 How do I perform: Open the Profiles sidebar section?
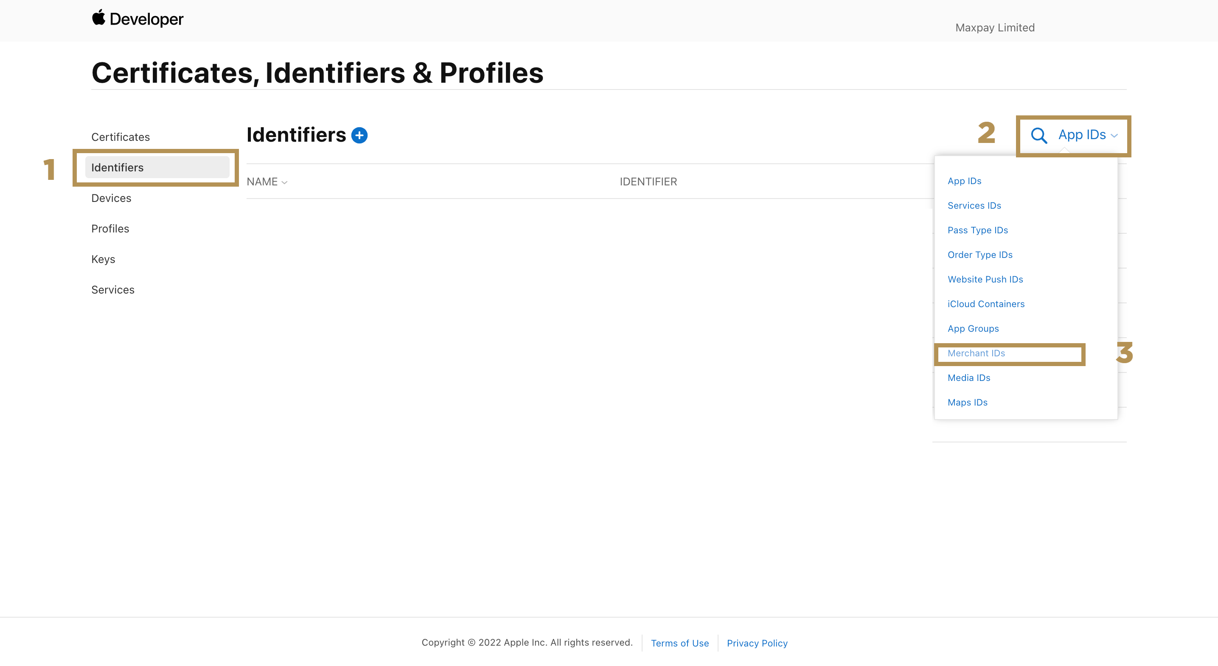[x=109, y=229]
